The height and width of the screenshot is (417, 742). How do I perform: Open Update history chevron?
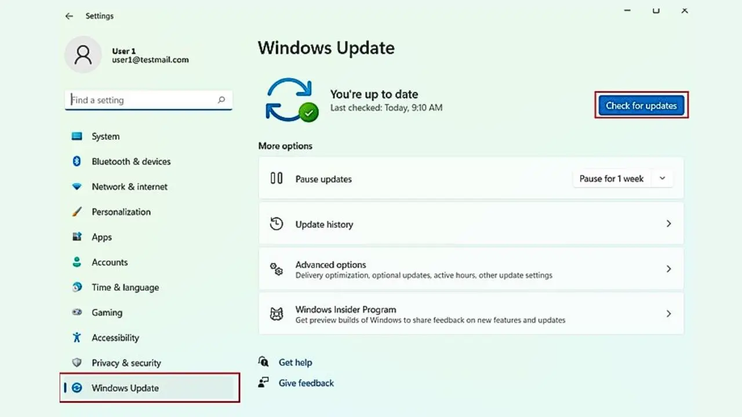668,224
